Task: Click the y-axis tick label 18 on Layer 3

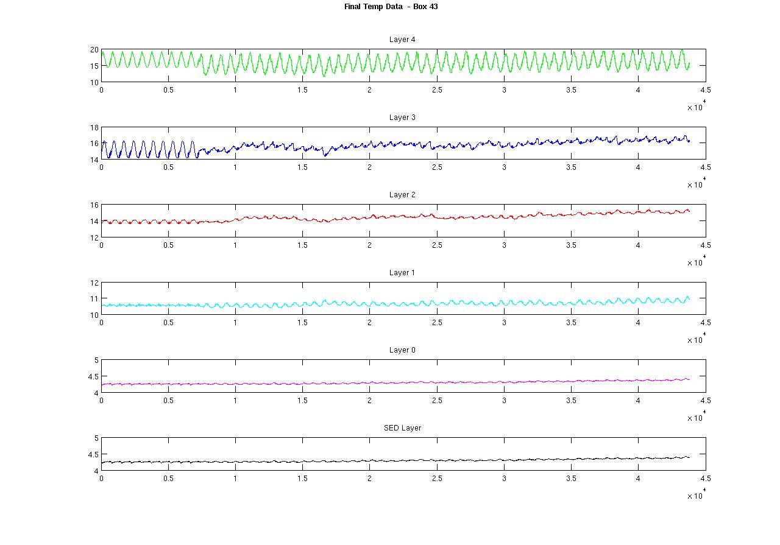Action: [x=94, y=127]
